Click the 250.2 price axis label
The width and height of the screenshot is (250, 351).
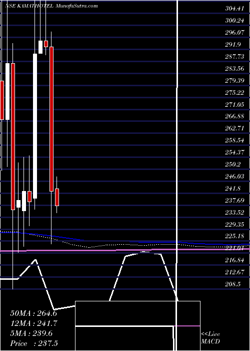233,164
